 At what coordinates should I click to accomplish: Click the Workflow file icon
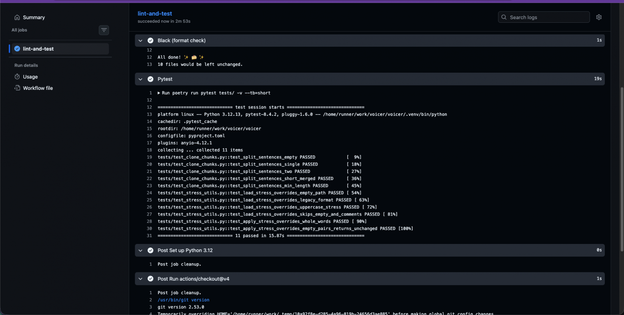coord(17,88)
